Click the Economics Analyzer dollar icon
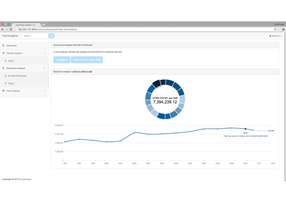Viewport: 286px width, 203px height. click(3, 68)
